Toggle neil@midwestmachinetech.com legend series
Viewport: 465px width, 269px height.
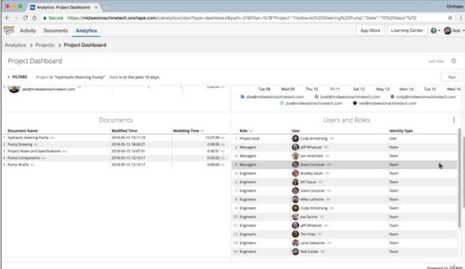coord(384,103)
